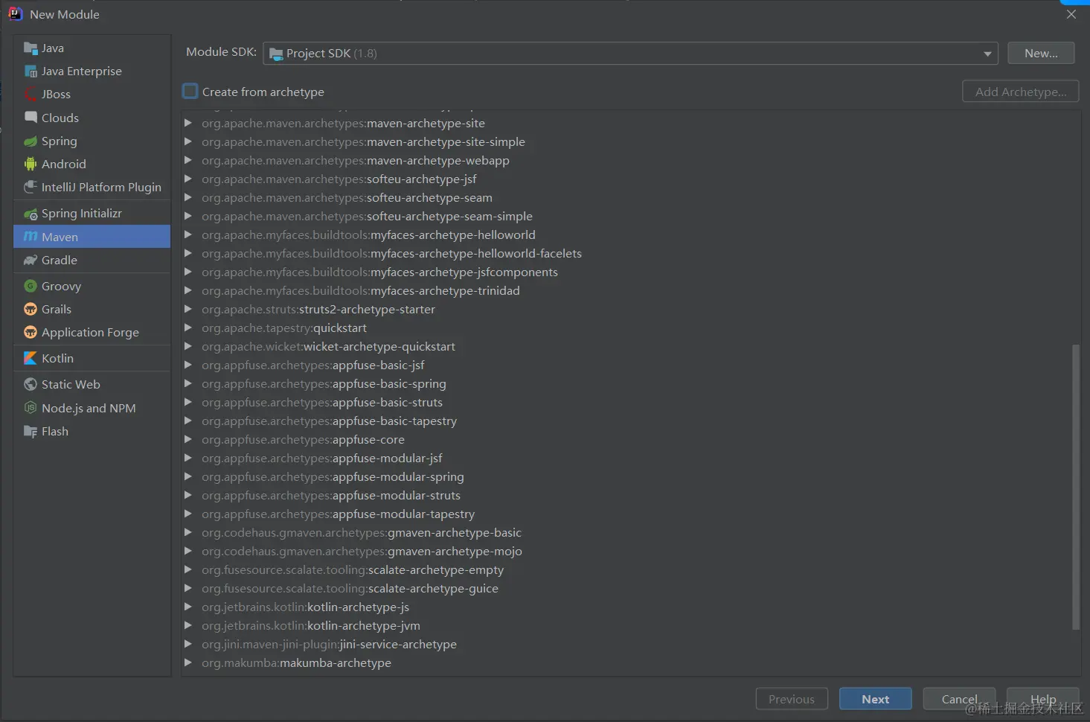Click the Project SDK folder icon
Viewport: 1090px width, 722px height.
276,54
